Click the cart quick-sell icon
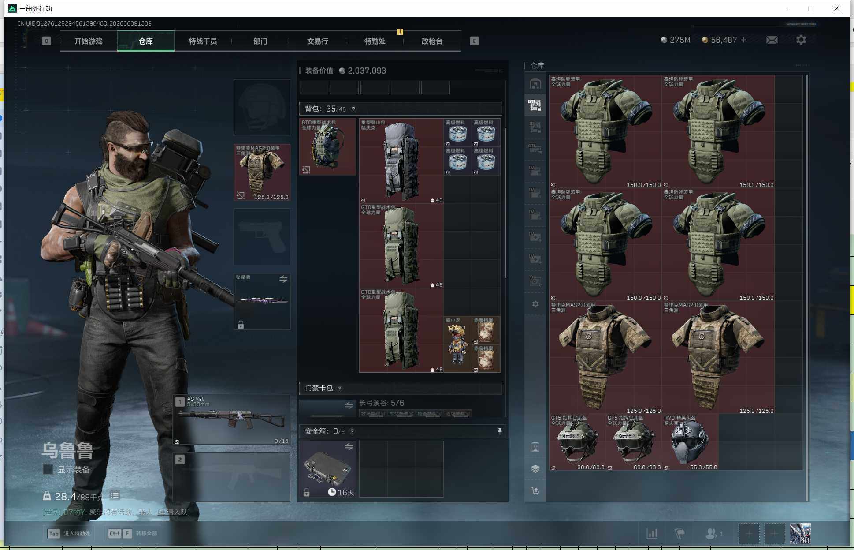 pos(535,491)
